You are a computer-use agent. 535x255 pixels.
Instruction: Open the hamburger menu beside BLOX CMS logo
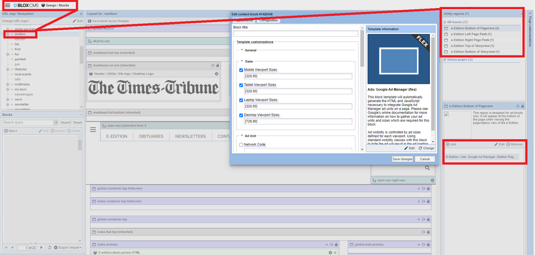click(x=7, y=5)
